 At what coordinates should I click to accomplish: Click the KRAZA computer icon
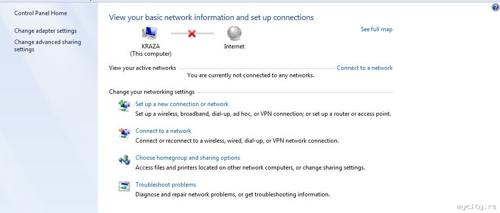pos(150,33)
